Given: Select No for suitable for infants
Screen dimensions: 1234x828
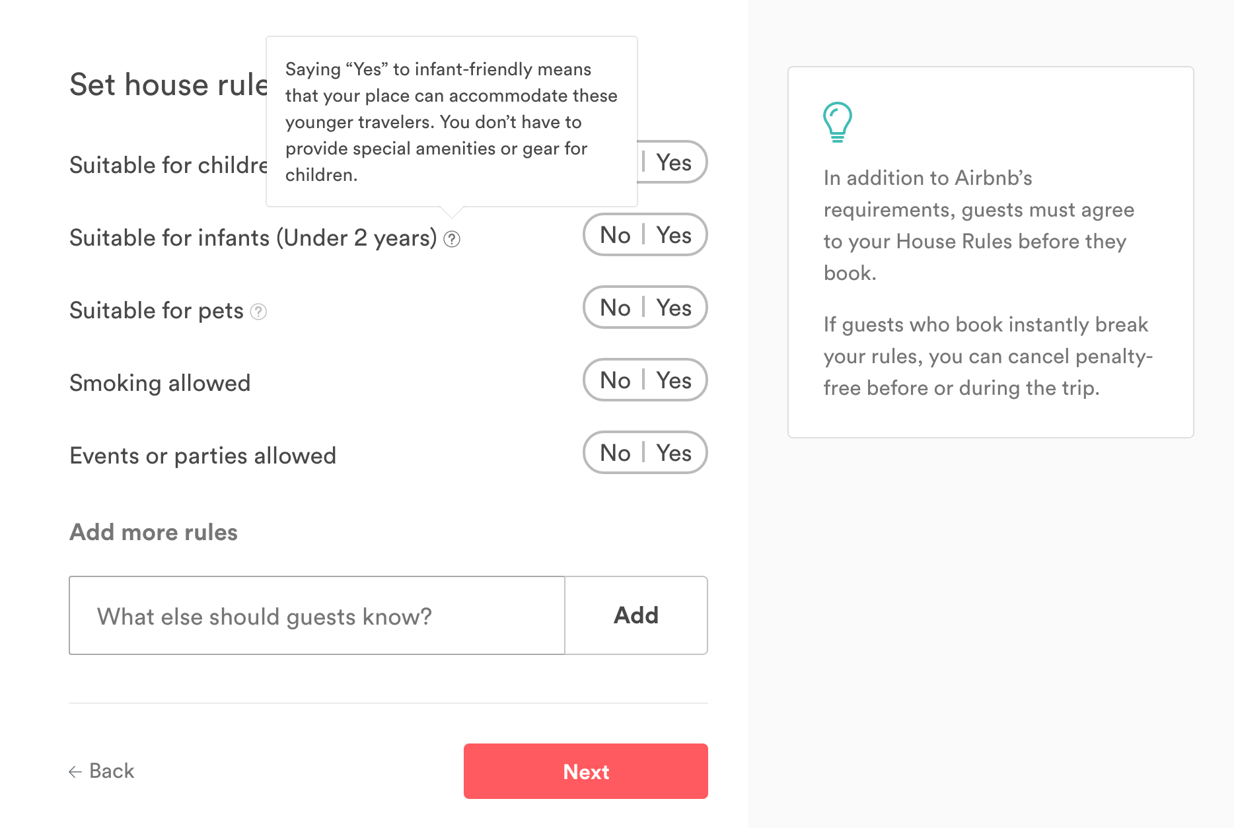Looking at the screenshot, I should point(616,235).
